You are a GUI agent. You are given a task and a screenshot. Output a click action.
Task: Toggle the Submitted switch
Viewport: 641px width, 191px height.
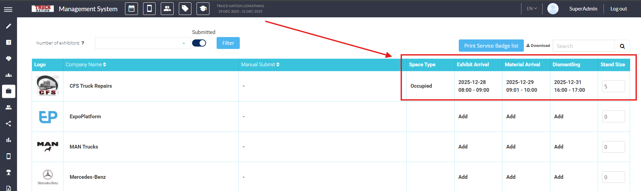199,43
